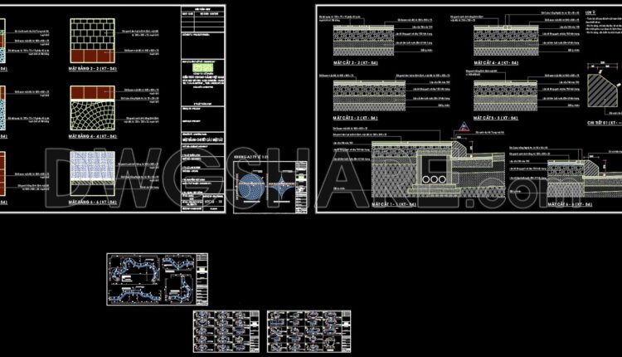The width and height of the screenshot is (622, 357).
Task: Click red triangle warning symbol above section 1-1
Action: pos(464,127)
